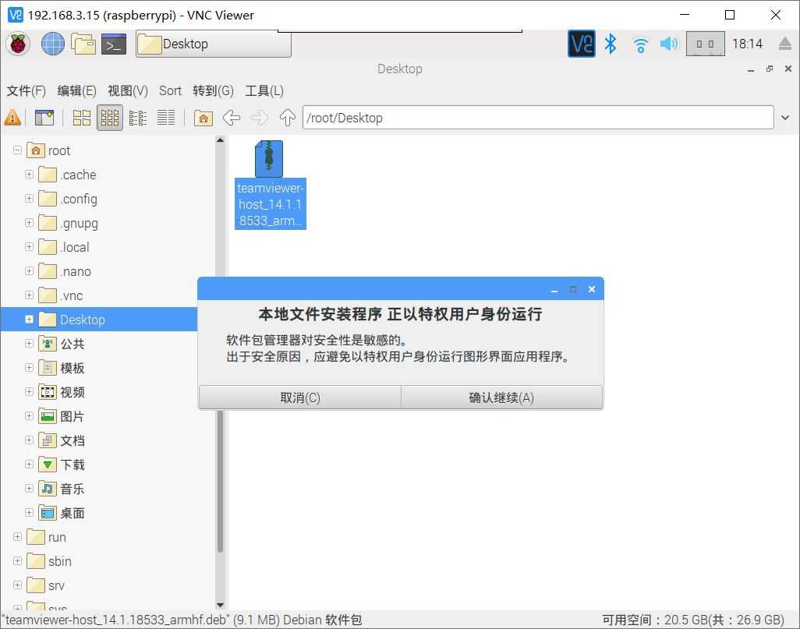The height and width of the screenshot is (629, 800).
Task: Expand the .cache folder node
Action: click(x=29, y=174)
